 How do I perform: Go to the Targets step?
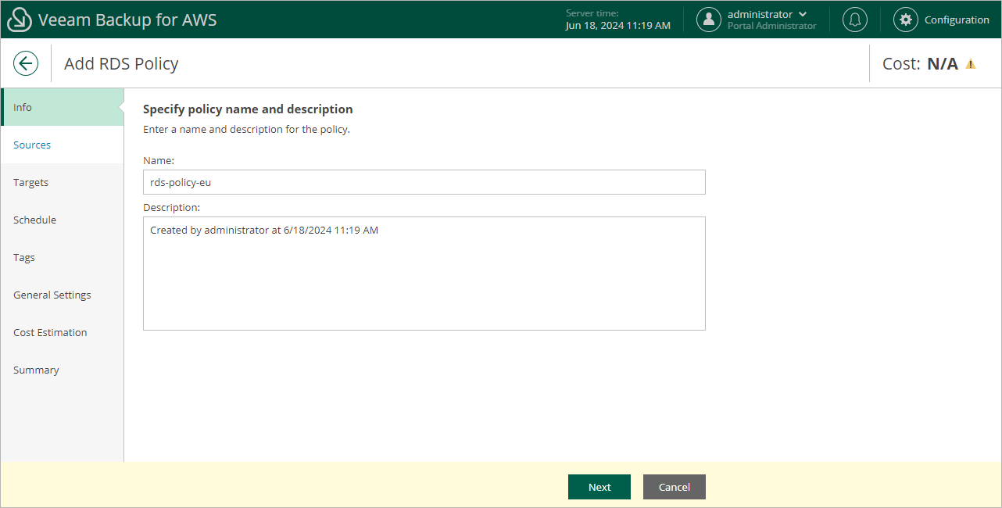(62, 182)
